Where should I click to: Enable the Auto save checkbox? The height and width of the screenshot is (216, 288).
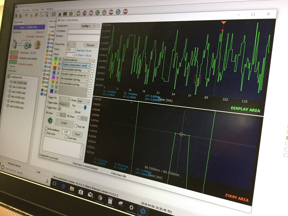point(46,132)
